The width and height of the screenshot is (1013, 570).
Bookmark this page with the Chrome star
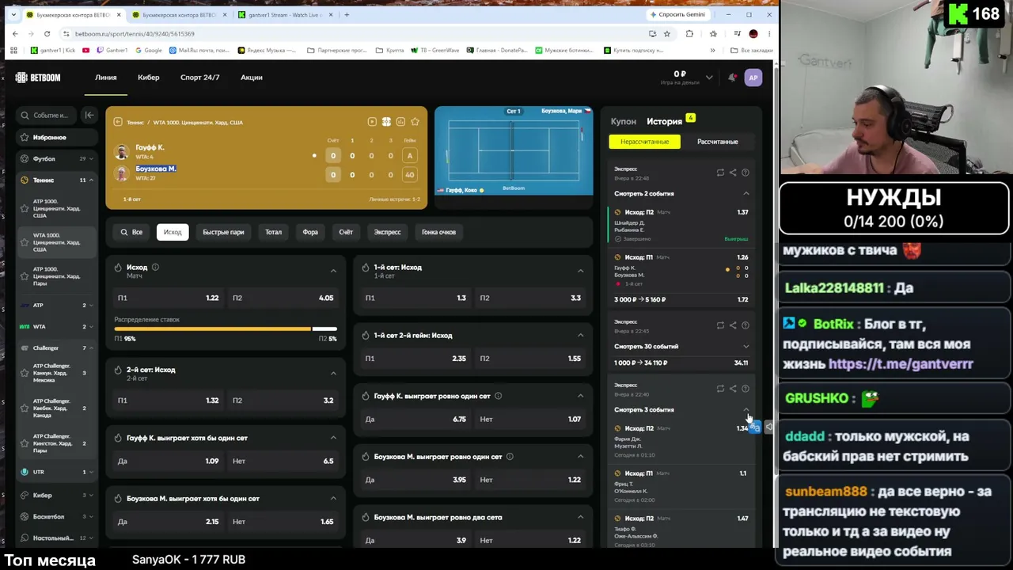[667, 34]
